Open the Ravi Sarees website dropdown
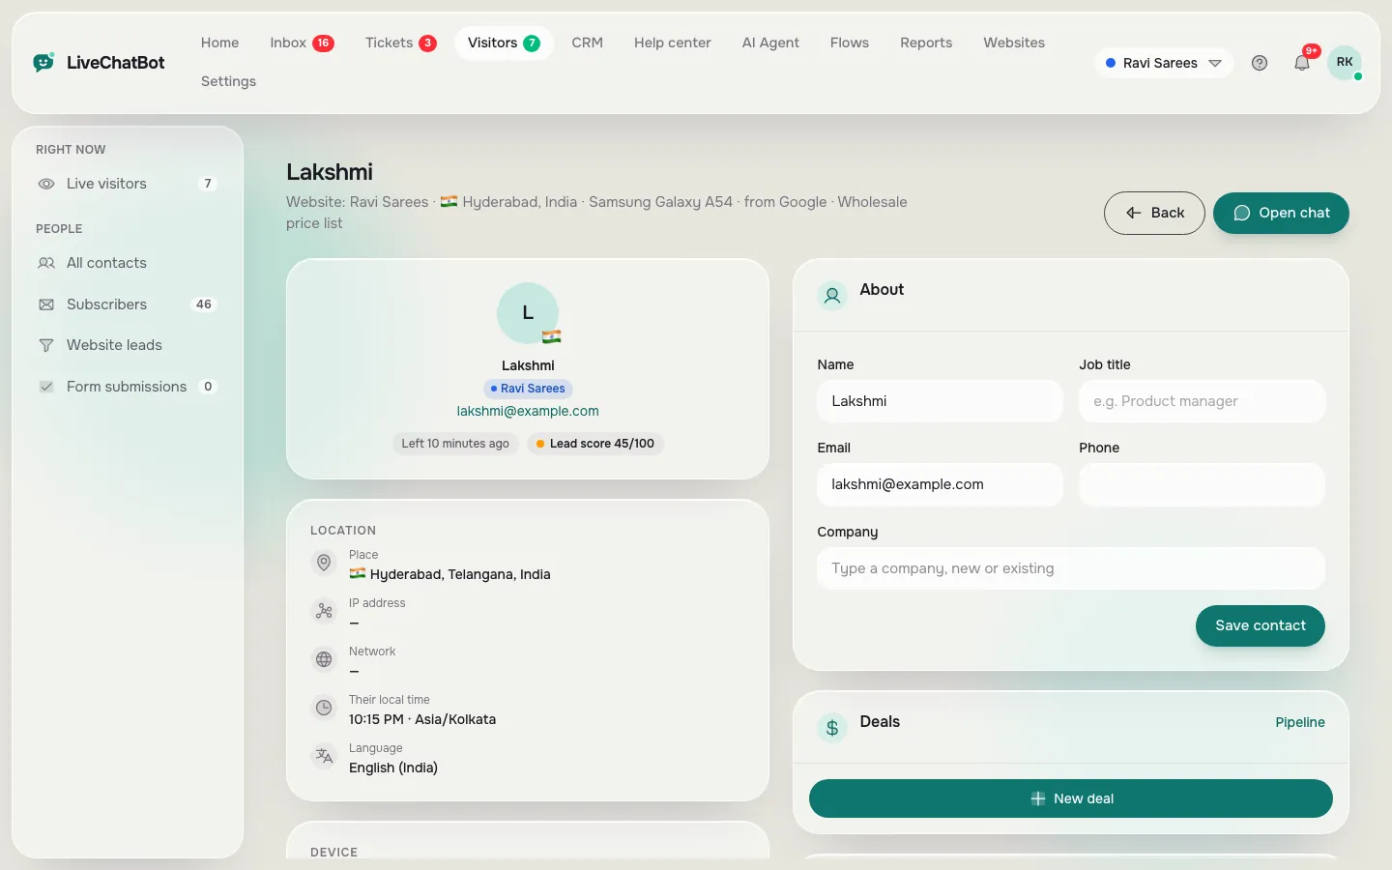The image size is (1392, 870). point(1164,63)
